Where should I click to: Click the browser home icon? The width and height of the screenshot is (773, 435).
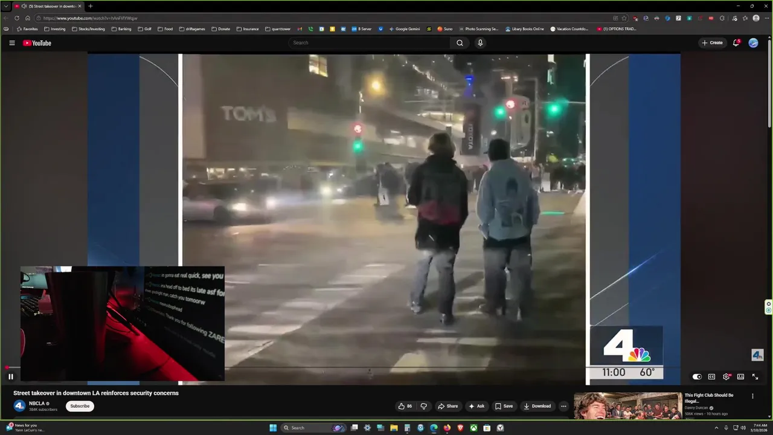tap(27, 18)
